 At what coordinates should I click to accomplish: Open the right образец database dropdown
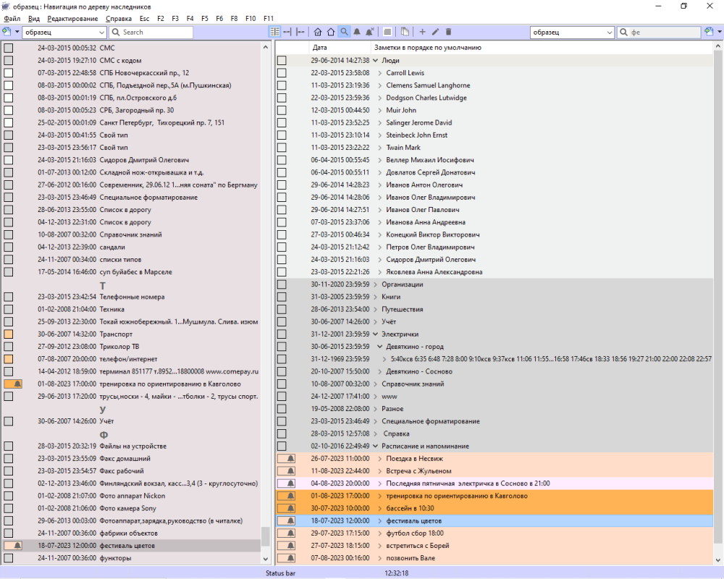point(572,33)
